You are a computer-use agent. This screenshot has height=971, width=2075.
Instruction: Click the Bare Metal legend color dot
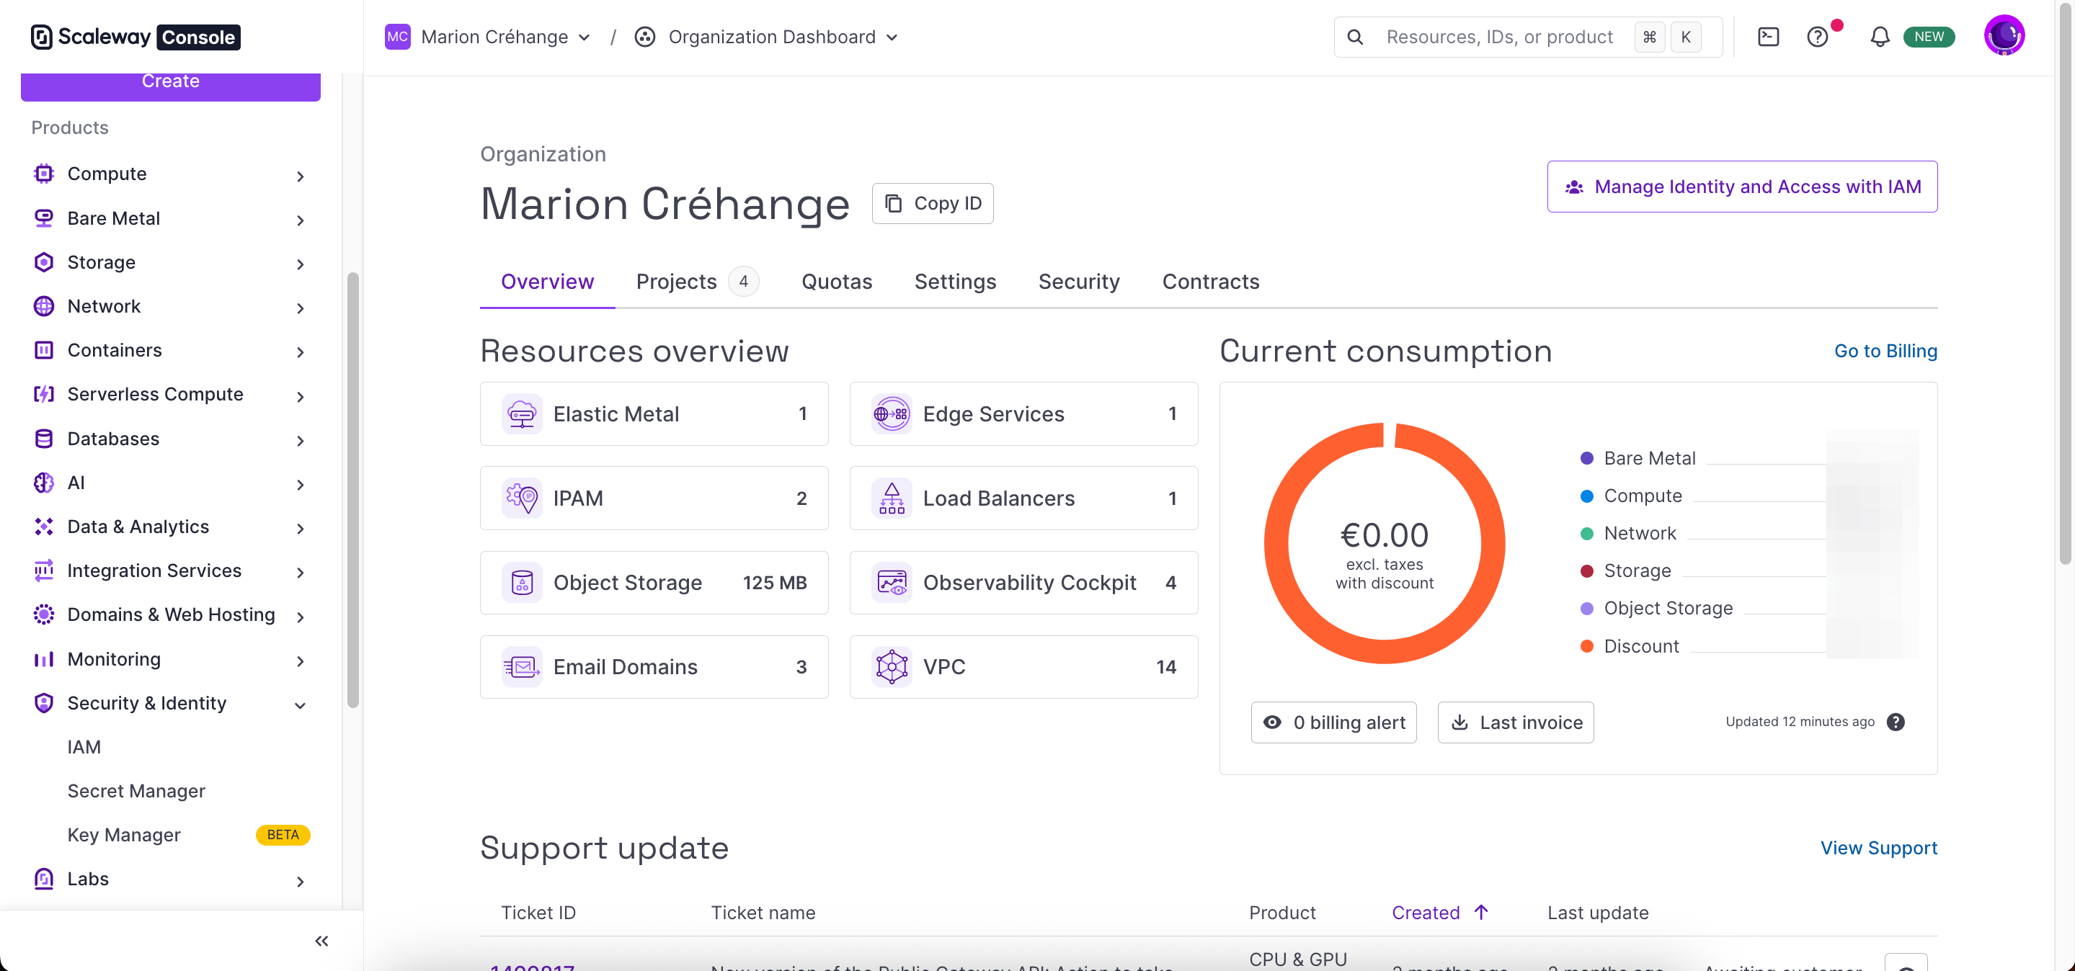click(1586, 458)
